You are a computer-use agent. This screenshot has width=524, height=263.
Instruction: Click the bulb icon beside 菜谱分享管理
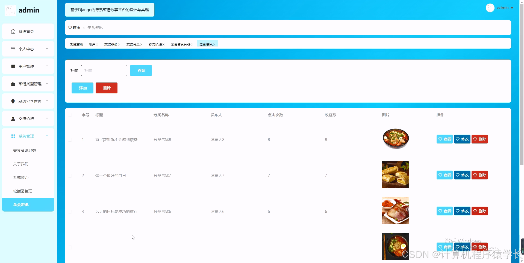point(13,101)
